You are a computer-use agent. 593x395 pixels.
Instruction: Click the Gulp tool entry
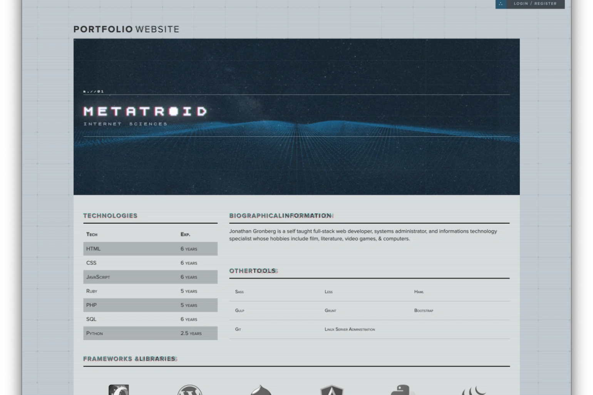point(240,310)
